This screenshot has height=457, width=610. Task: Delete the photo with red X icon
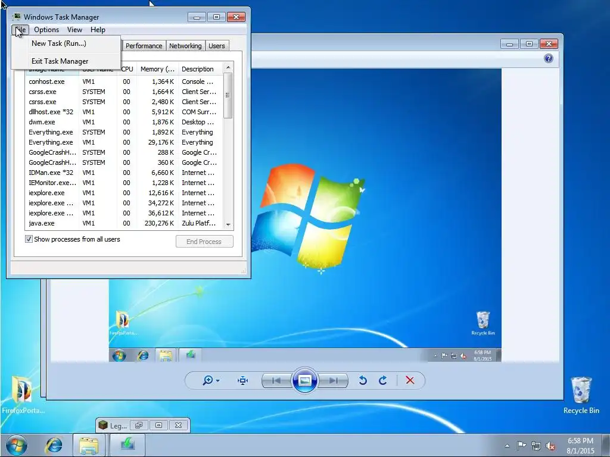410,380
